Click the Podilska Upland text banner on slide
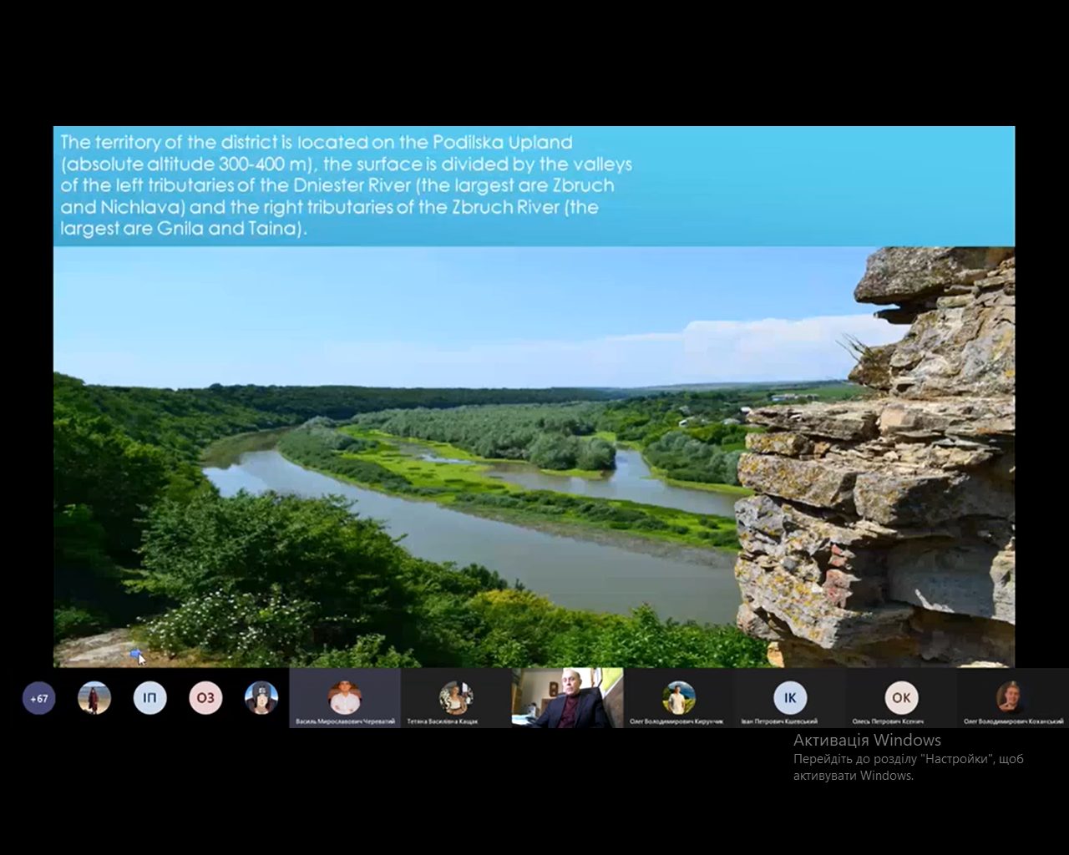Screen dimensions: 1069x855 point(346,185)
